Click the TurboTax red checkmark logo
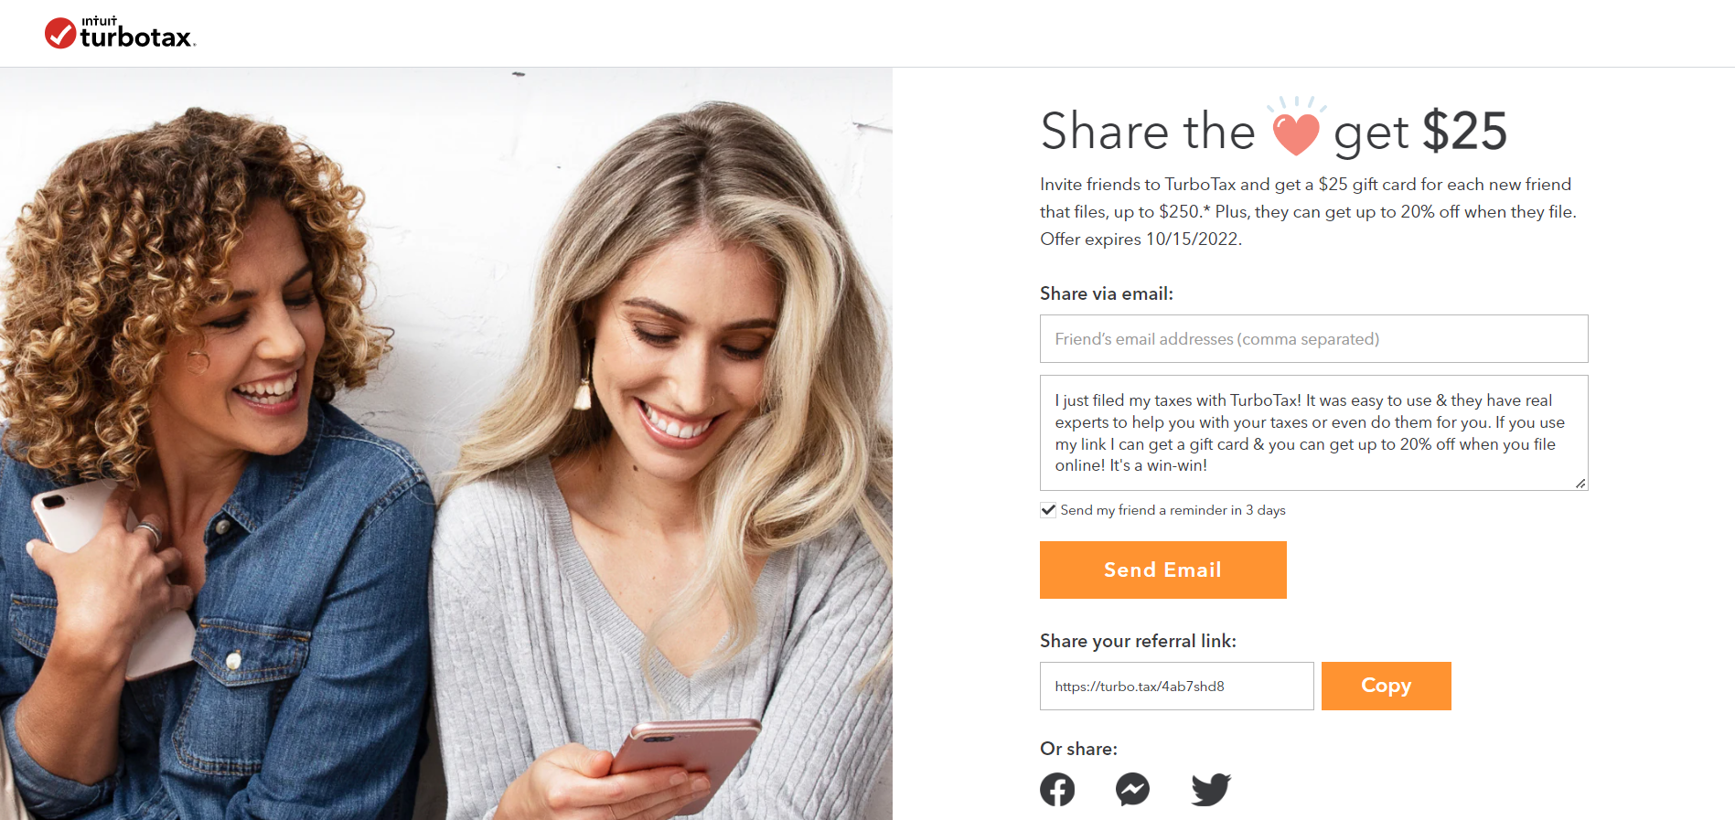The width and height of the screenshot is (1735, 820). click(60, 33)
